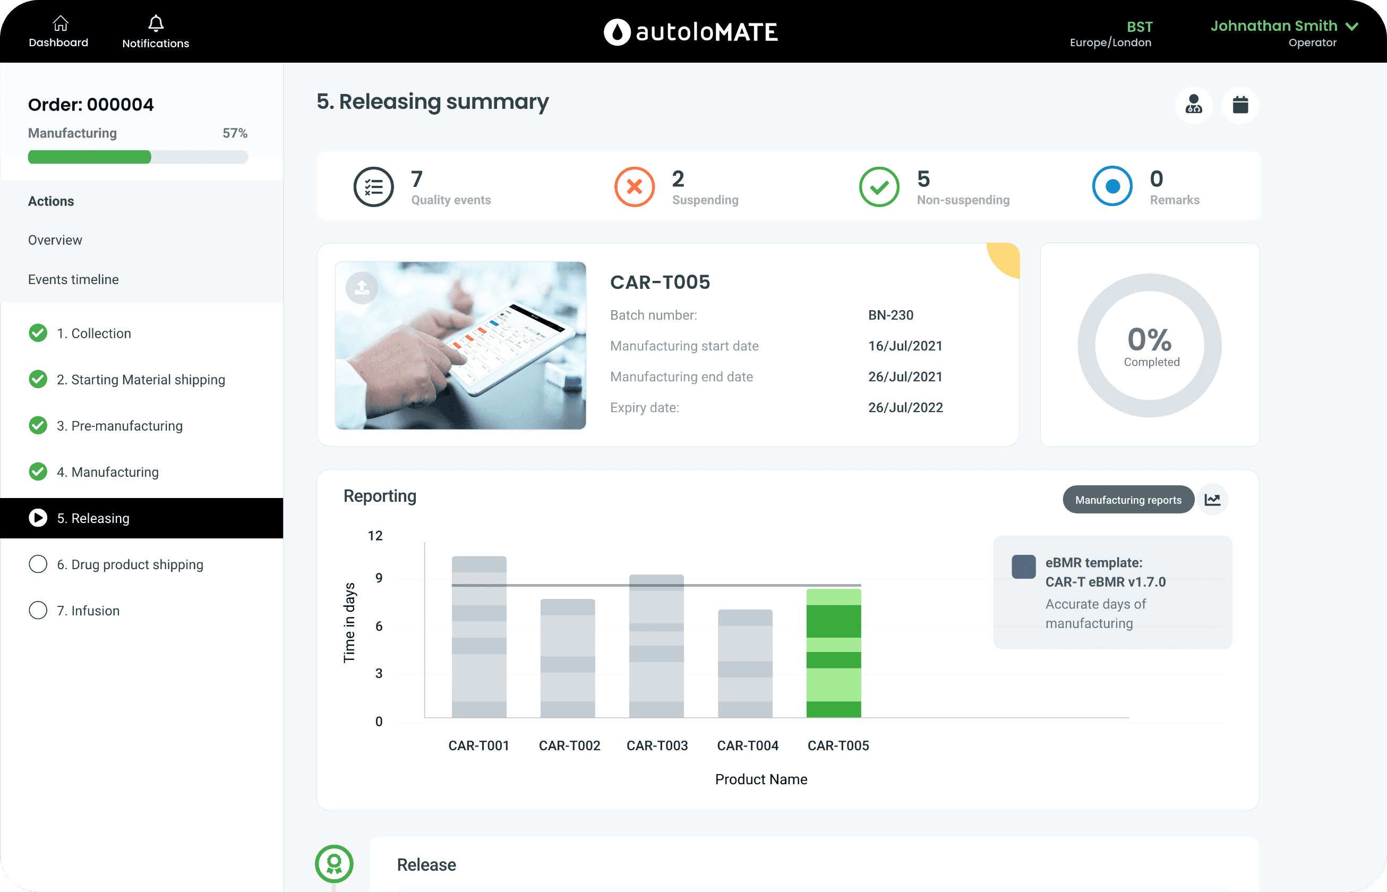Select the blue Remarks radio icon
1387x892 pixels.
point(1112,186)
